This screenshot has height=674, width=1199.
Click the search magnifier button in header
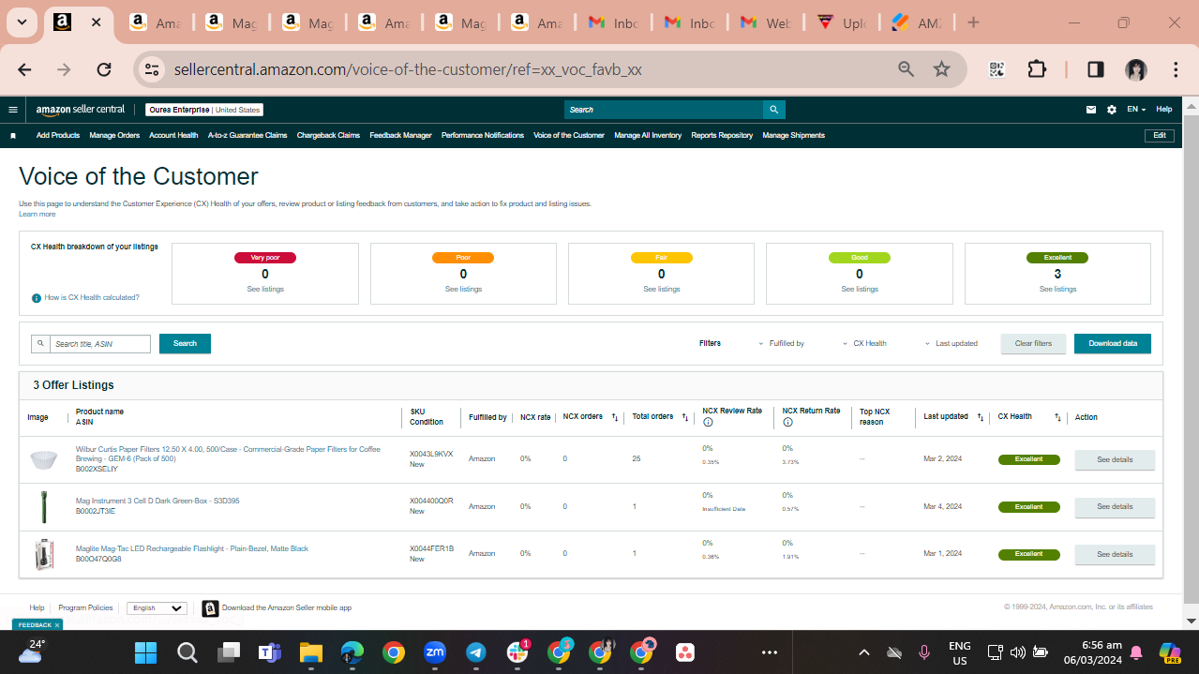773,110
